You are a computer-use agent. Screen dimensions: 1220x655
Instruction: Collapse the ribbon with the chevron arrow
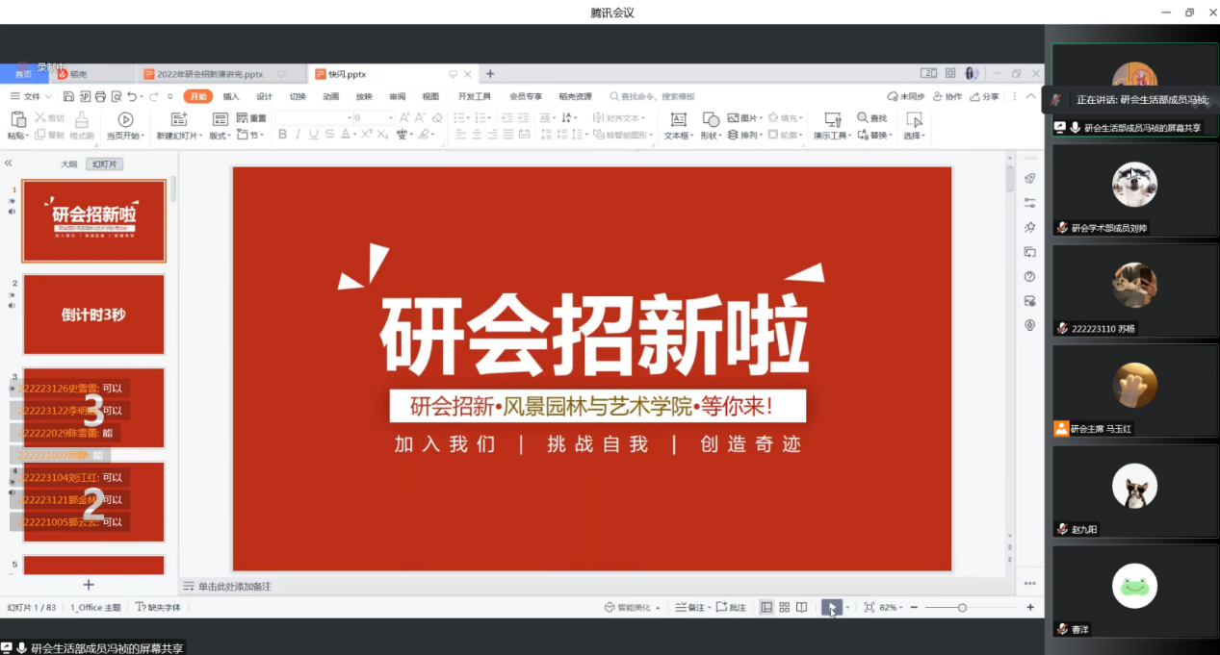coord(1032,96)
